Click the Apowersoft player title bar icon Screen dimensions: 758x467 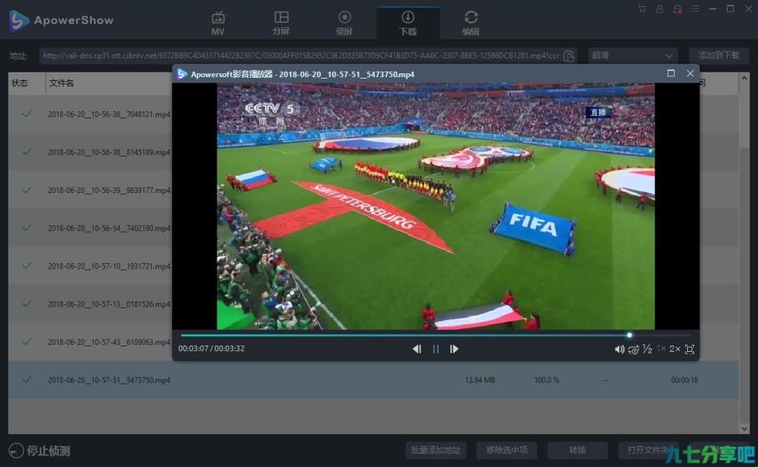(182, 74)
